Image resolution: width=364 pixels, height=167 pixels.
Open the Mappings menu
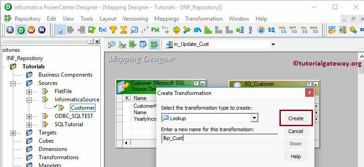(167, 19)
